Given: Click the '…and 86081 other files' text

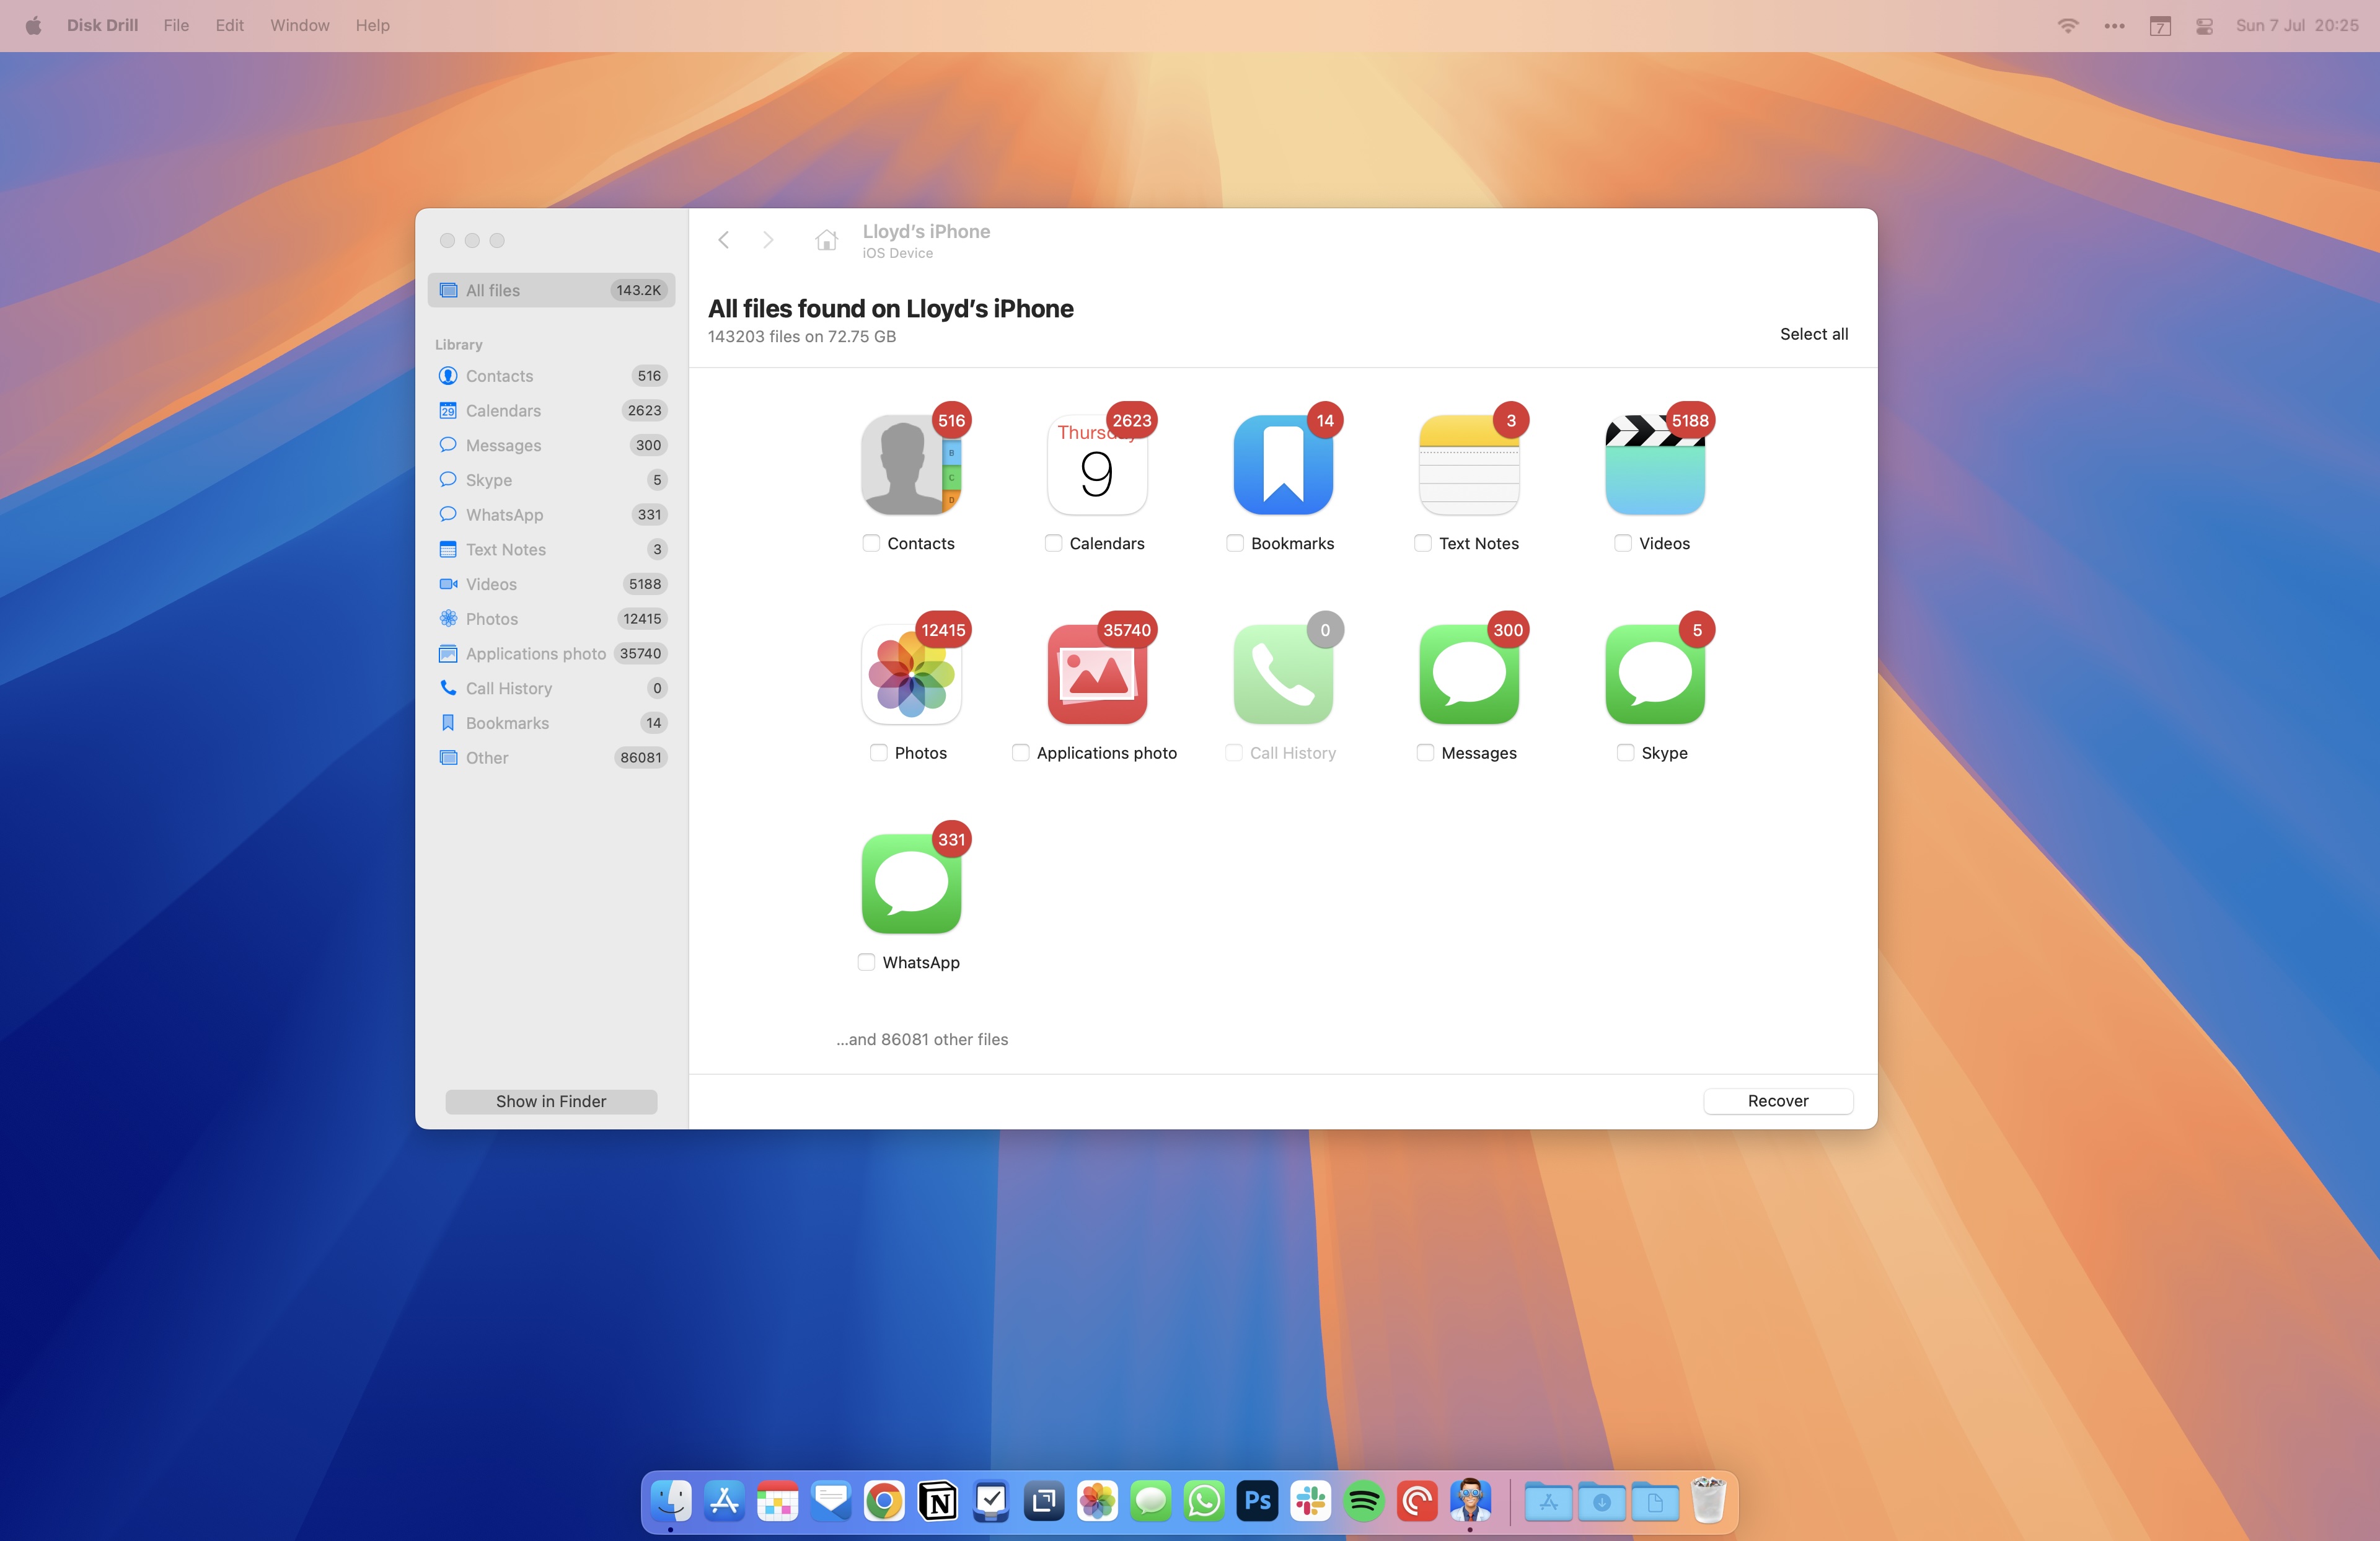Looking at the screenshot, I should [x=922, y=1039].
